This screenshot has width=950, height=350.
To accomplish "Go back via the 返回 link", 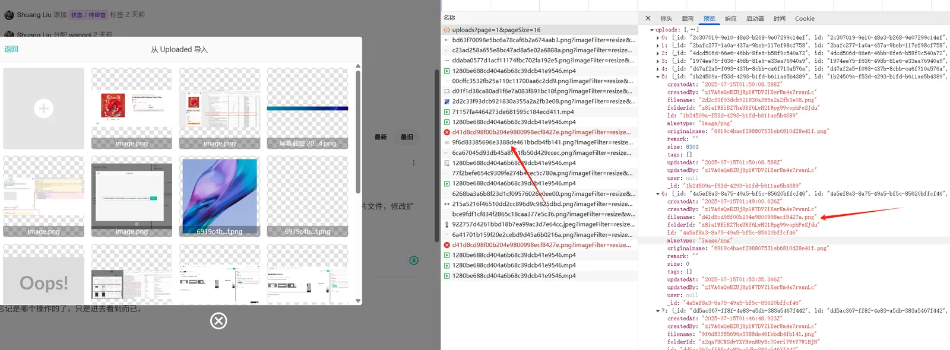I will click(x=11, y=49).
